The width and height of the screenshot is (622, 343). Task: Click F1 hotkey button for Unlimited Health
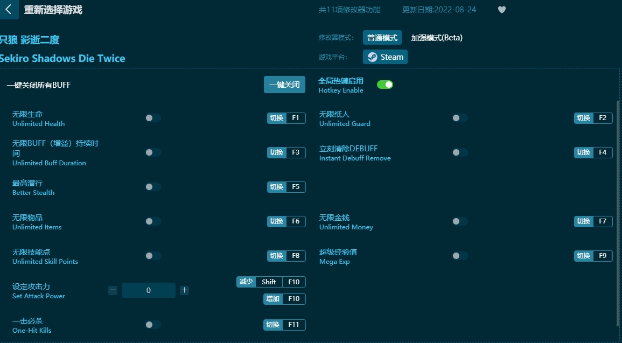pos(286,118)
